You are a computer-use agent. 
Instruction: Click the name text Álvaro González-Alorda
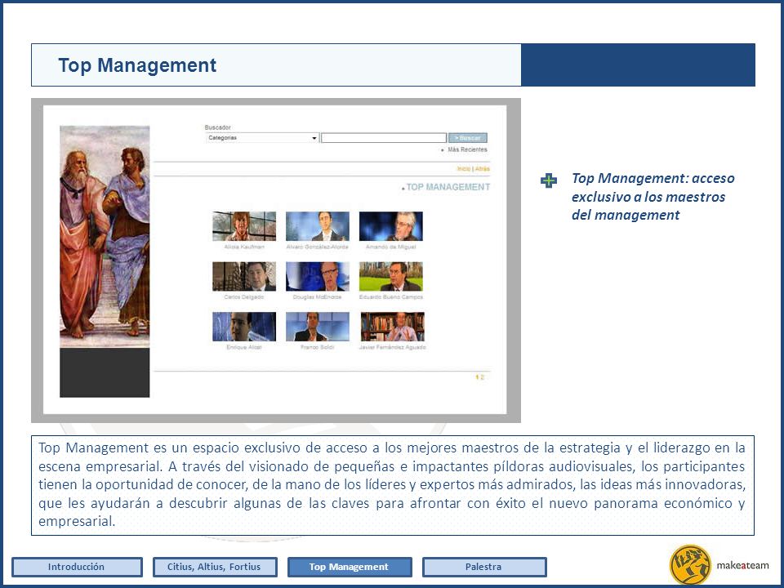point(318,247)
